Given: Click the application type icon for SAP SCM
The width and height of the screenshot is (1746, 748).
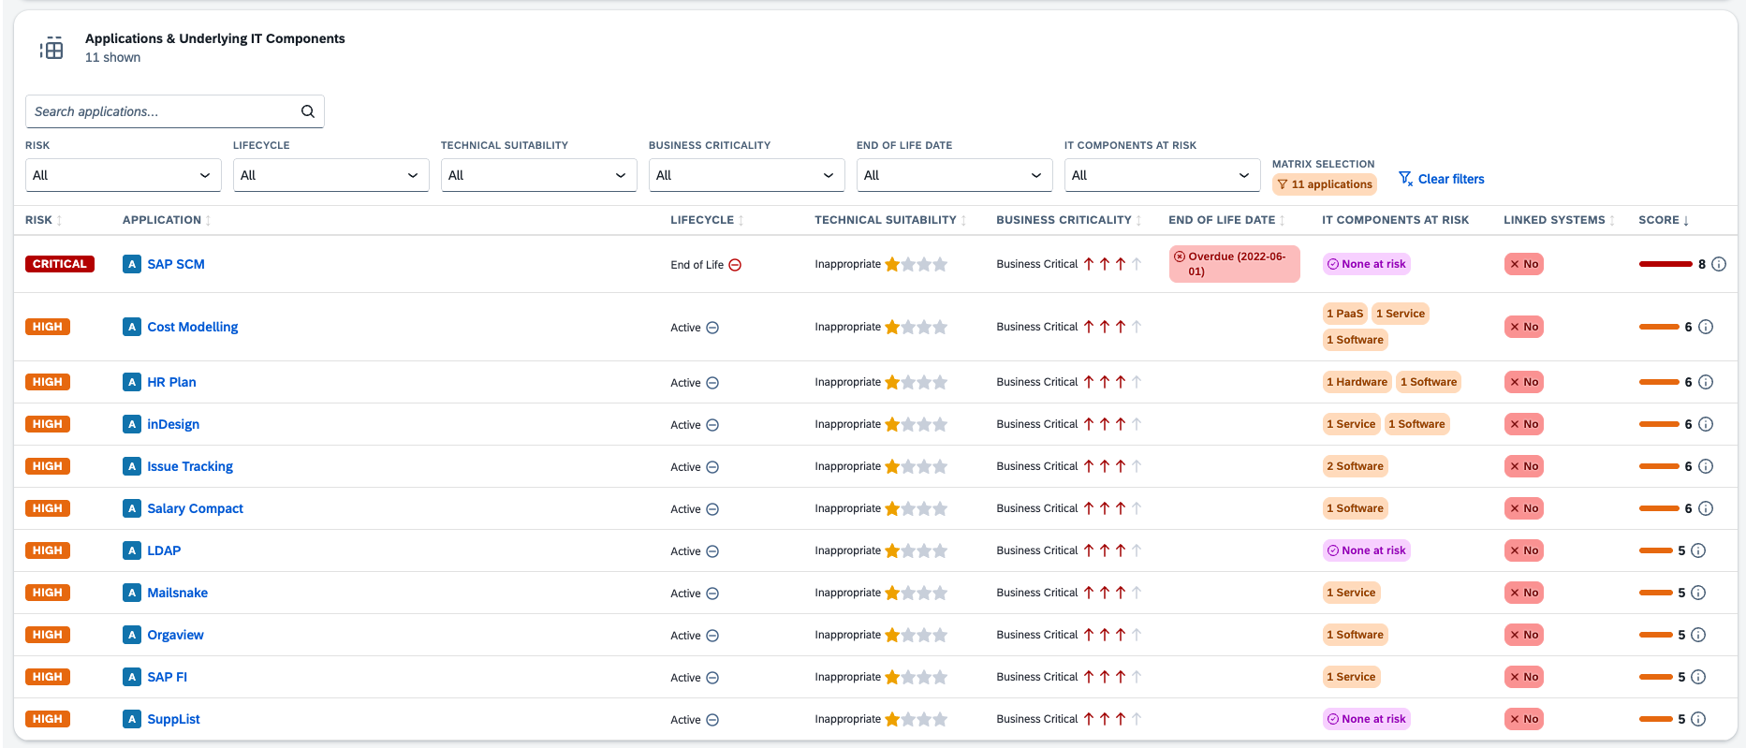Looking at the screenshot, I should coord(132,264).
